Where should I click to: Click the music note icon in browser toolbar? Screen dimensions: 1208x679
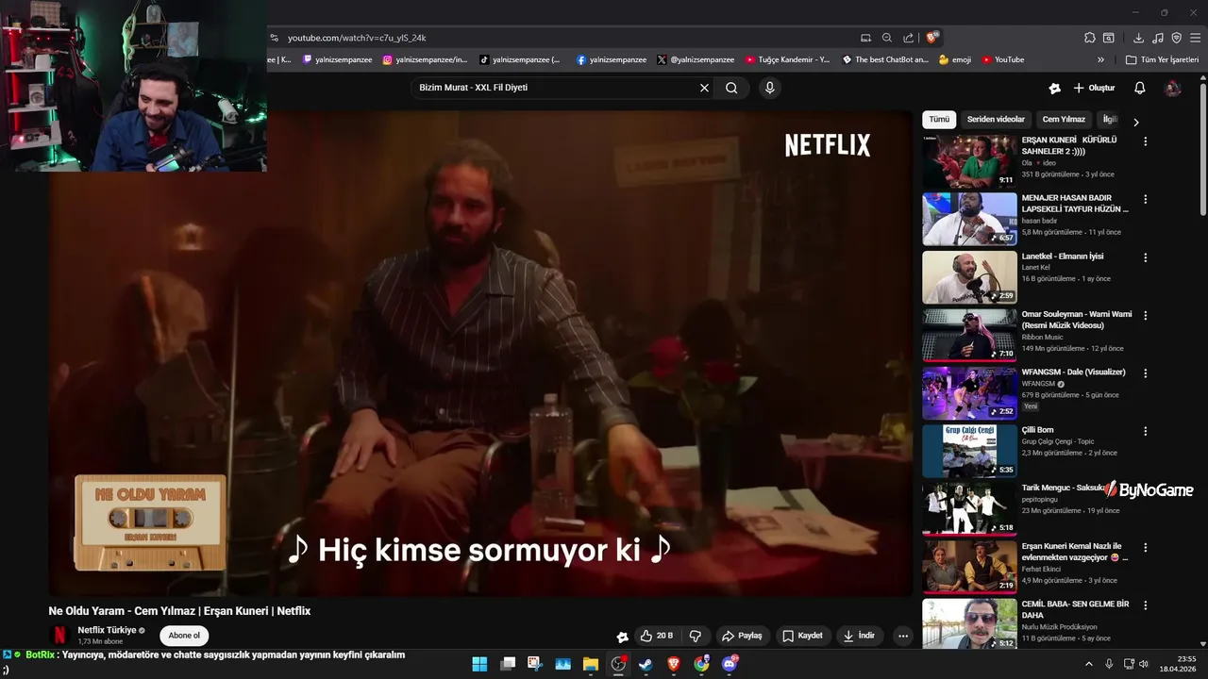coord(1158,38)
